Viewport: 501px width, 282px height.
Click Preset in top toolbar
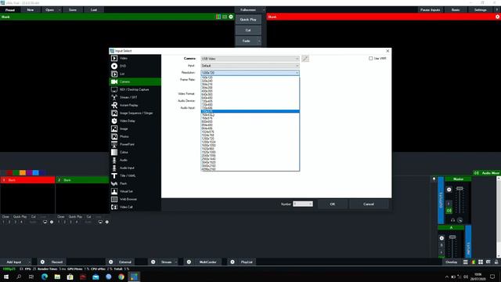tap(10, 10)
